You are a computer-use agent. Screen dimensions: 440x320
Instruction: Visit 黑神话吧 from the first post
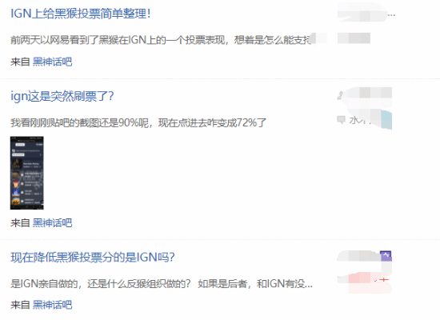pyautogui.click(x=52, y=62)
